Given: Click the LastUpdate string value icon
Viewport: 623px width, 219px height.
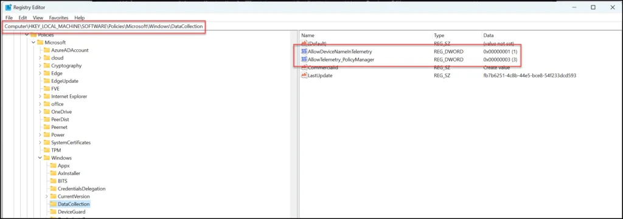Looking at the screenshot, I should [x=304, y=75].
